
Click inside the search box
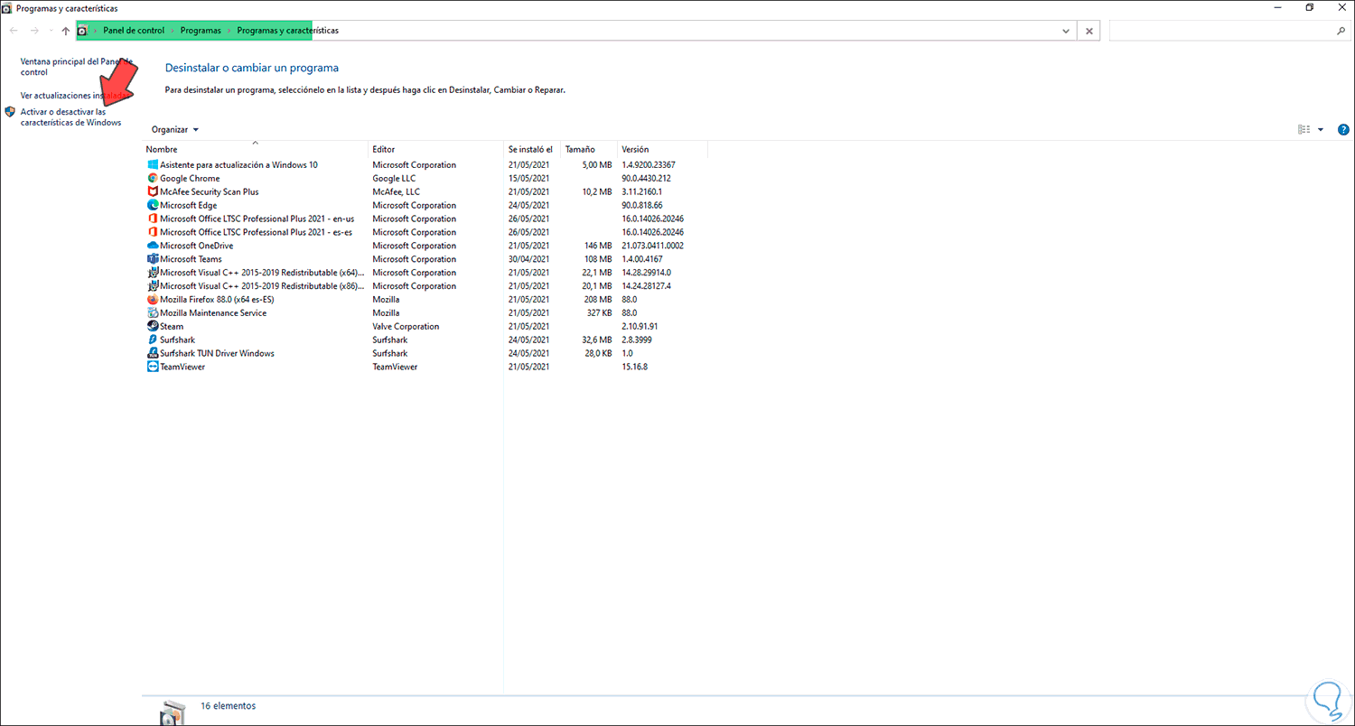click(1222, 31)
